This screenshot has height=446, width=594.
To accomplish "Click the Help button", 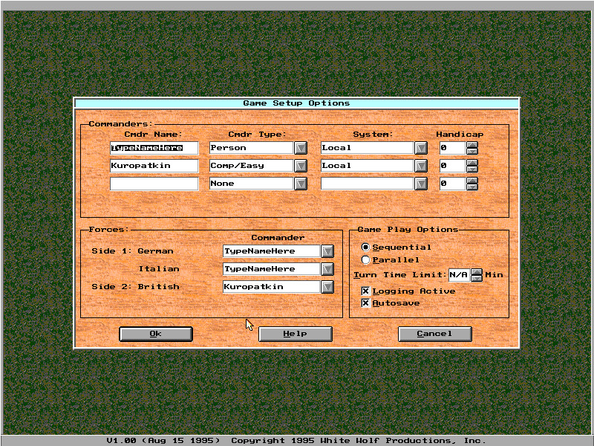I will (295, 334).
